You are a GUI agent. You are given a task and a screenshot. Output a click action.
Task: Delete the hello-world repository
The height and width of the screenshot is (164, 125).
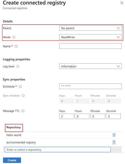coord(114,135)
